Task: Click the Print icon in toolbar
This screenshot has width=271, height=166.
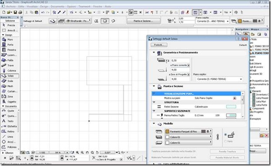Action: click(20, 12)
